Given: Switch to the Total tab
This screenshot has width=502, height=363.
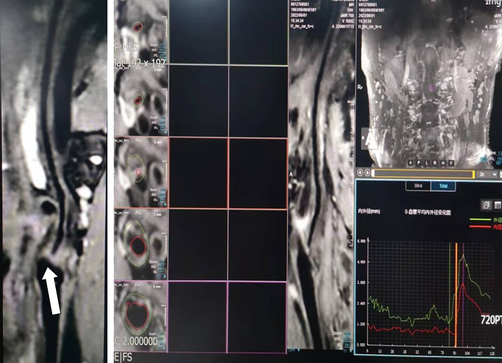Looking at the screenshot, I should tap(444, 187).
